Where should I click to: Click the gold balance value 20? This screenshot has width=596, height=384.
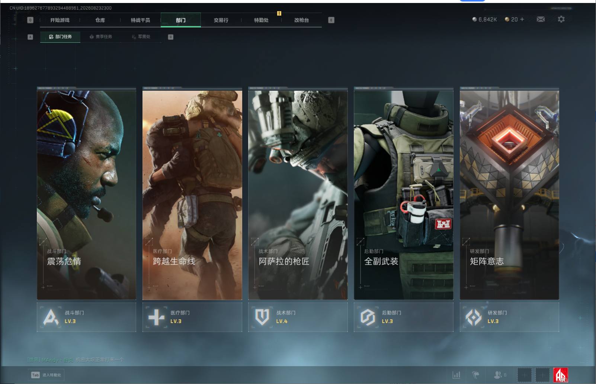coord(514,19)
